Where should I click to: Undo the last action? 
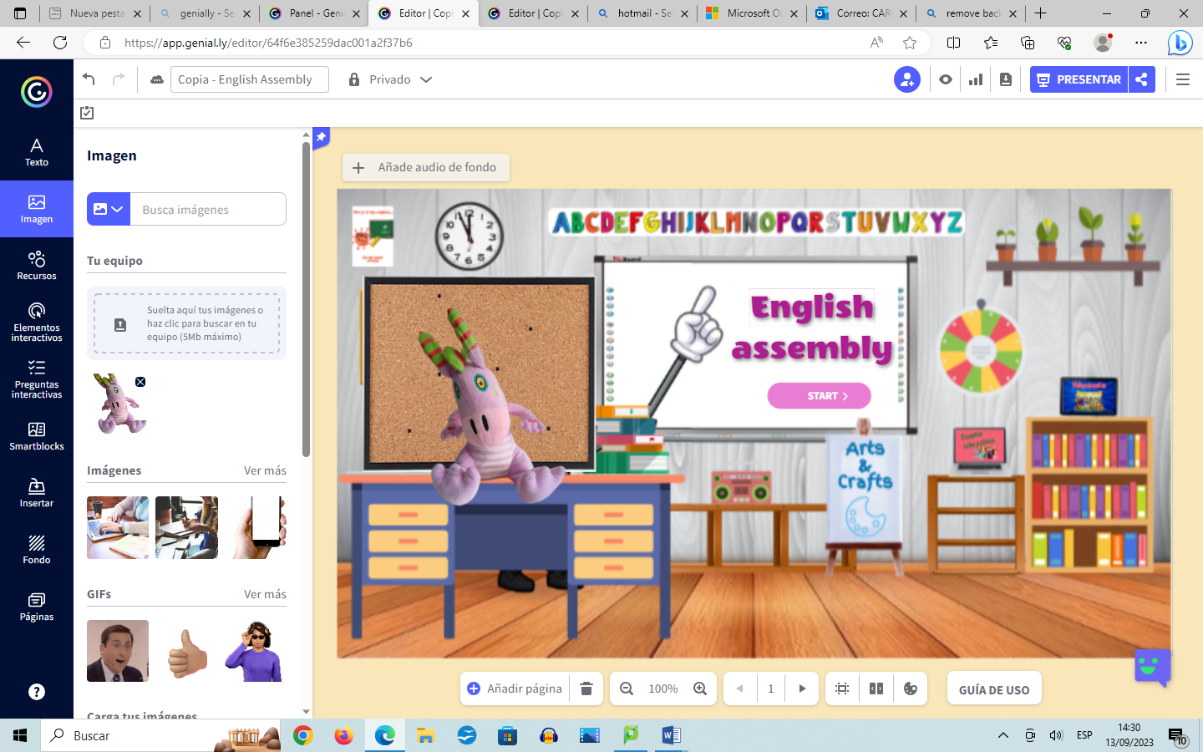[88, 79]
